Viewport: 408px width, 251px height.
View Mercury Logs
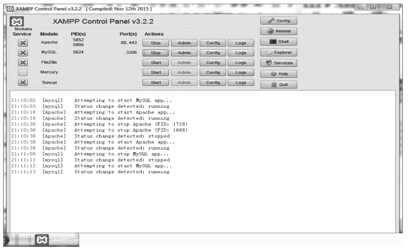[x=241, y=73]
